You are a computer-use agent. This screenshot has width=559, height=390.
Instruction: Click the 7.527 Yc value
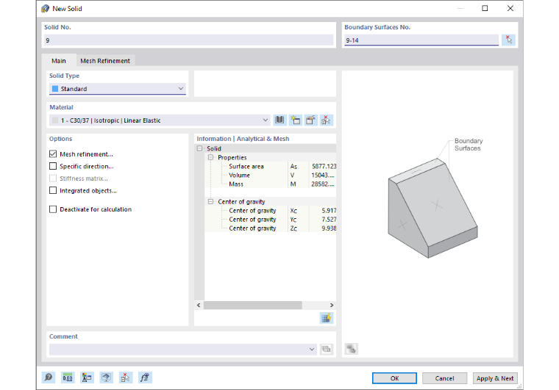[x=329, y=219]
